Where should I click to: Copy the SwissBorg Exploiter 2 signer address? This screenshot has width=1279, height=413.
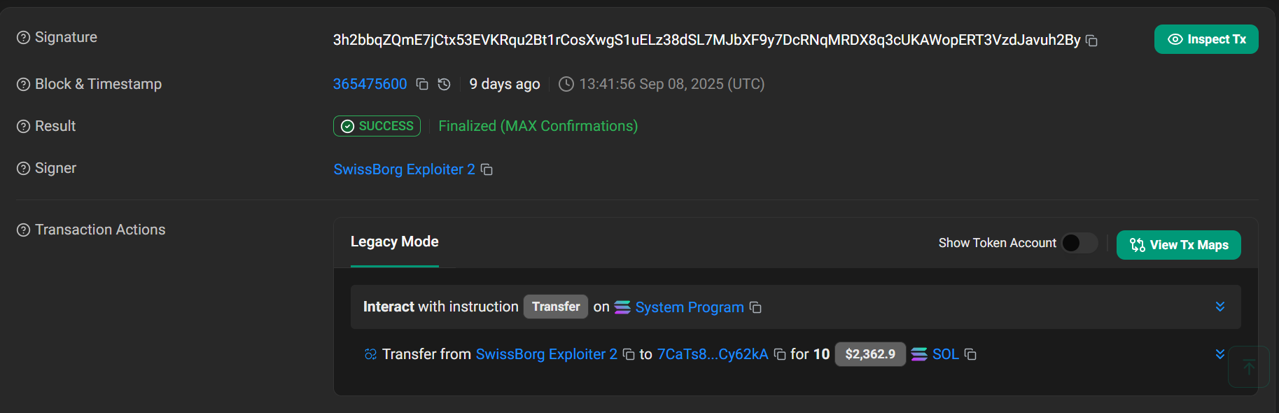tap(487, 169)
